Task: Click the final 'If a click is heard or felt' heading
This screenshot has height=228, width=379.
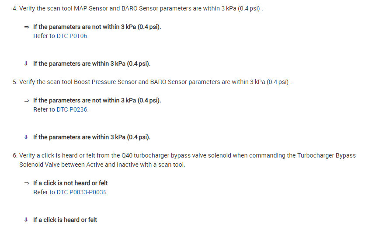Action: click(x=65, y=220)
